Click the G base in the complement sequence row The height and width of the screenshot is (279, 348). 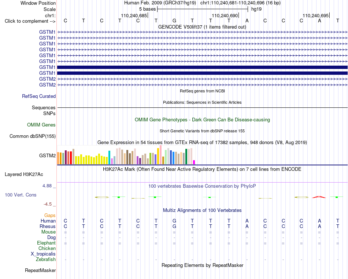point(174,21)
